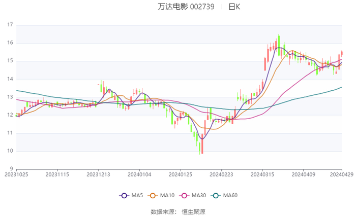The width and height of the screenshot is (356, 216).
Task: Click the chart title 万达电影 002739
Action: point(186,7)
